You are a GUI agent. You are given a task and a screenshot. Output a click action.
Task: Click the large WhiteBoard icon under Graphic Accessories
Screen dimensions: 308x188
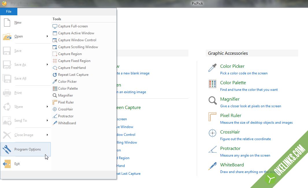pyautogui.click(x=212, y=166)
